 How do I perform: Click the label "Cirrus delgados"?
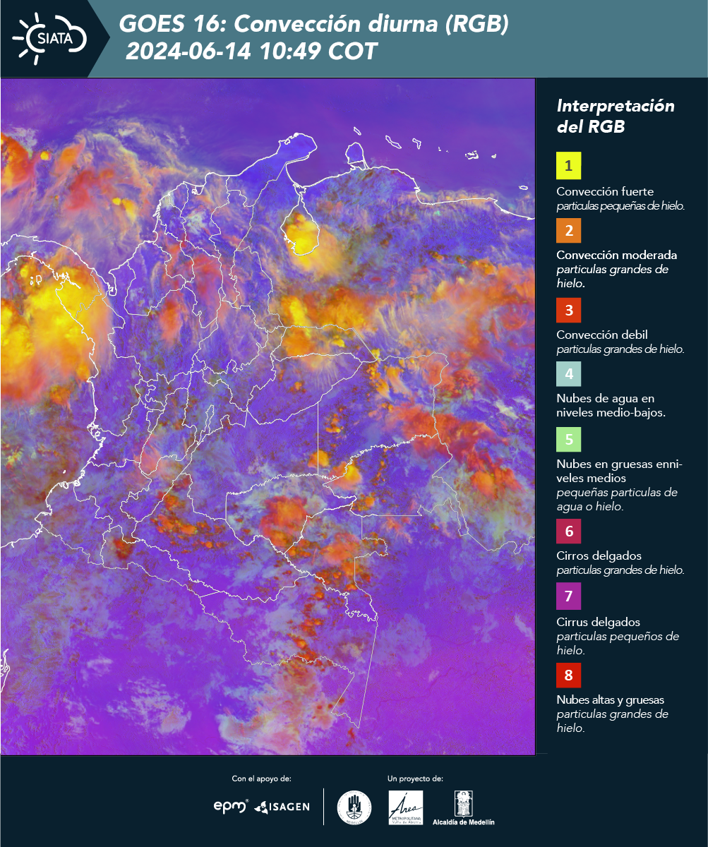[x=599, y=622]
